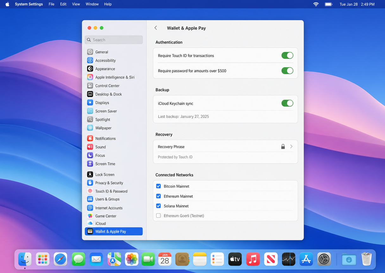
Task: Open the Accessibility settings pane
Action: (114, 61)
